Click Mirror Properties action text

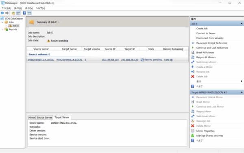(x=205, y=131)
